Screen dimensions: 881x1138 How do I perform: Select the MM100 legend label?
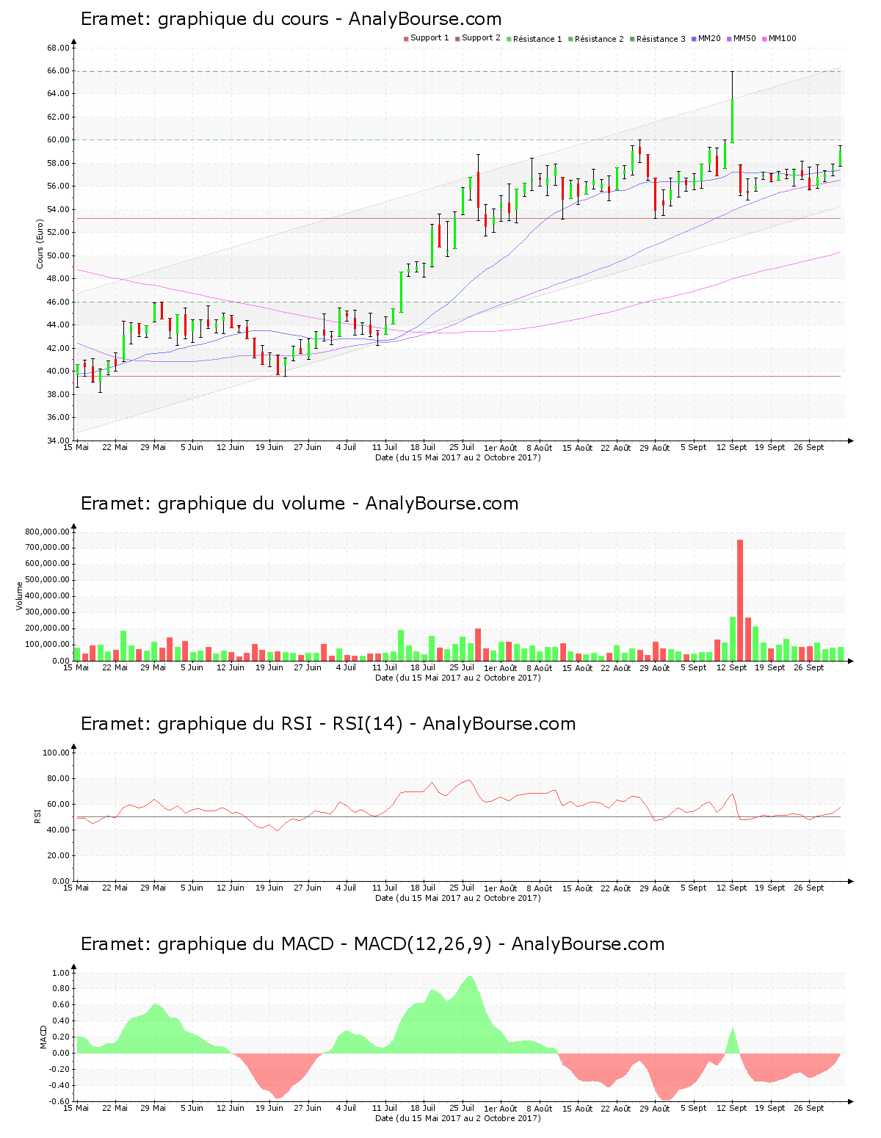[782, 38]
